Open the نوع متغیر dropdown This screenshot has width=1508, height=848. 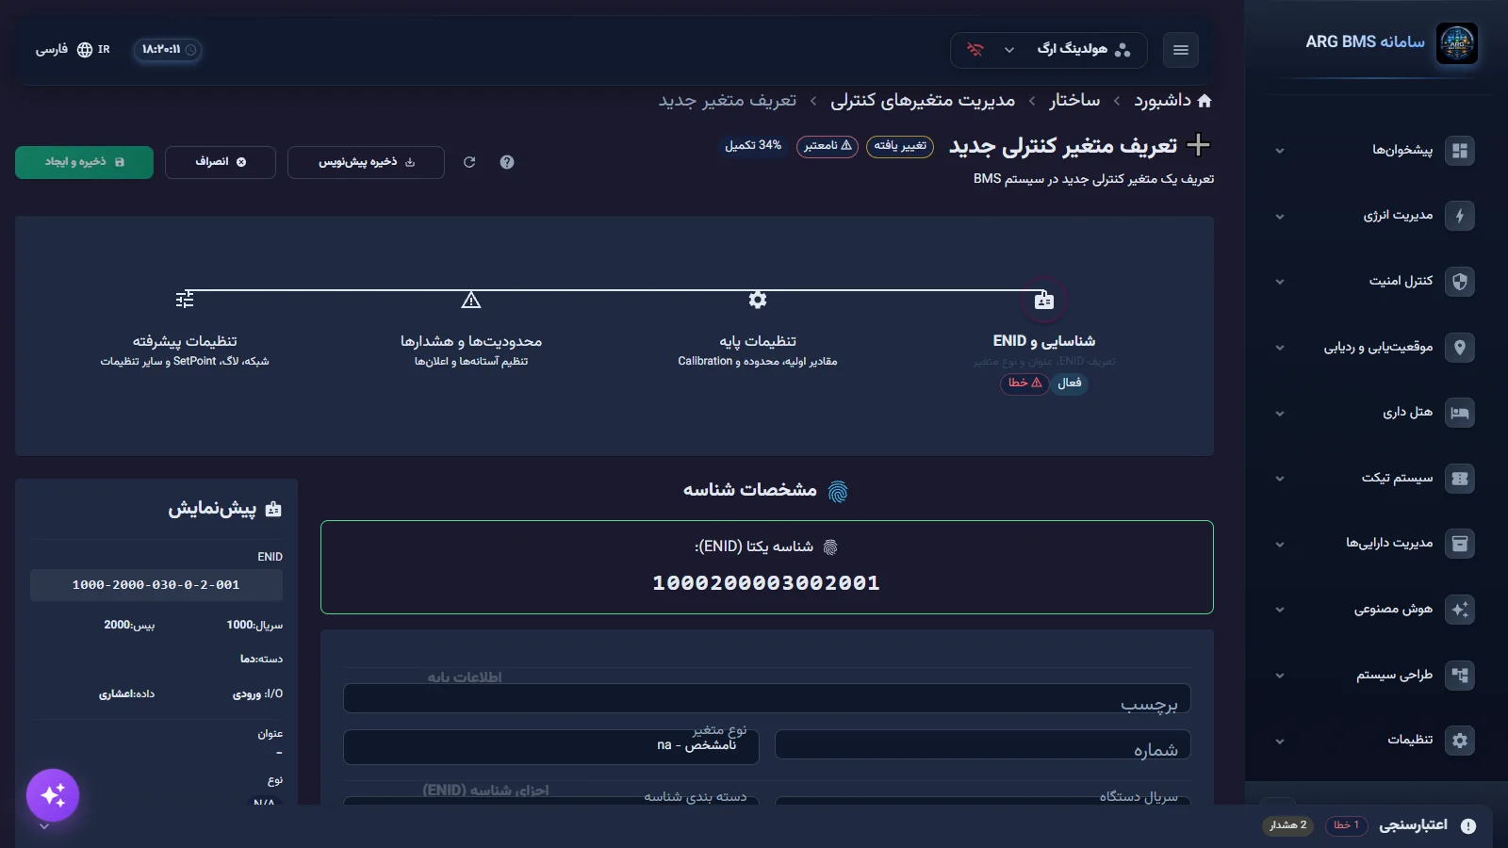[551, 745]
